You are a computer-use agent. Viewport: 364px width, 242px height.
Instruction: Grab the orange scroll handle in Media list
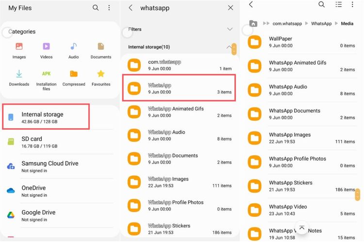coord(357,195)
